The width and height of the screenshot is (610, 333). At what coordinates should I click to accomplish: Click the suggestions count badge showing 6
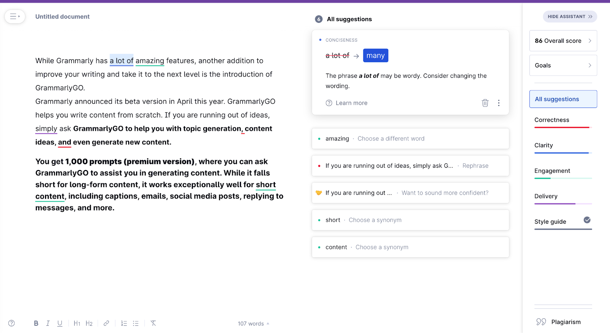tap(319, 19)
